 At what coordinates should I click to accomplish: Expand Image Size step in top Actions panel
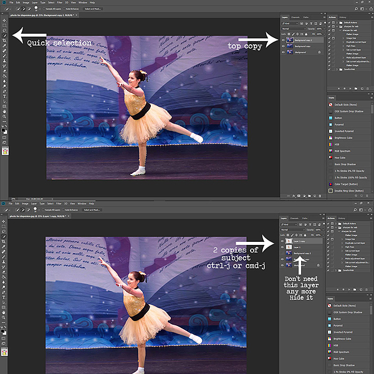343,38
